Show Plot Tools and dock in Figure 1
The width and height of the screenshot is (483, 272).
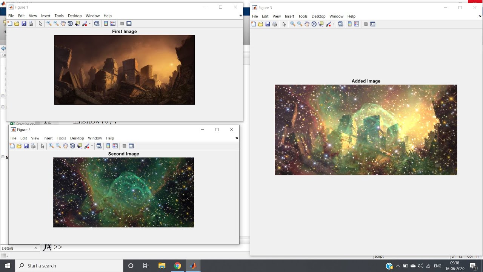coord(129,23)
